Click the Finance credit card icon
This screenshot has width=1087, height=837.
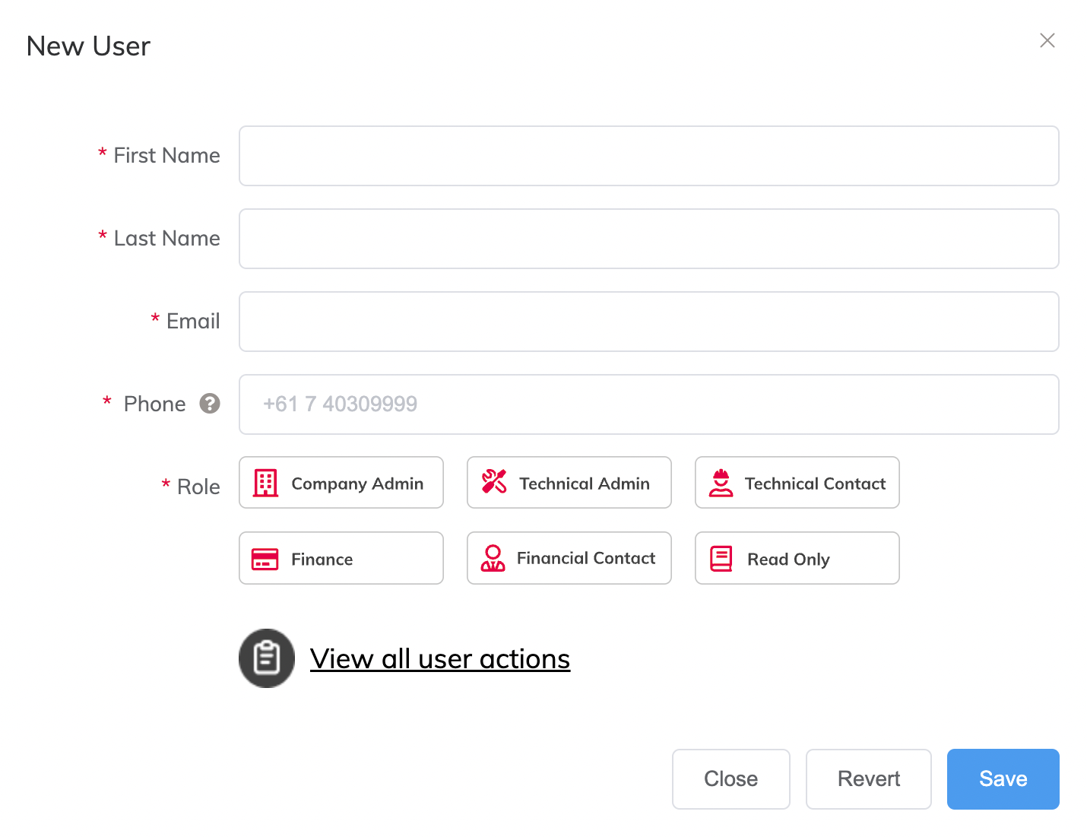264,558
